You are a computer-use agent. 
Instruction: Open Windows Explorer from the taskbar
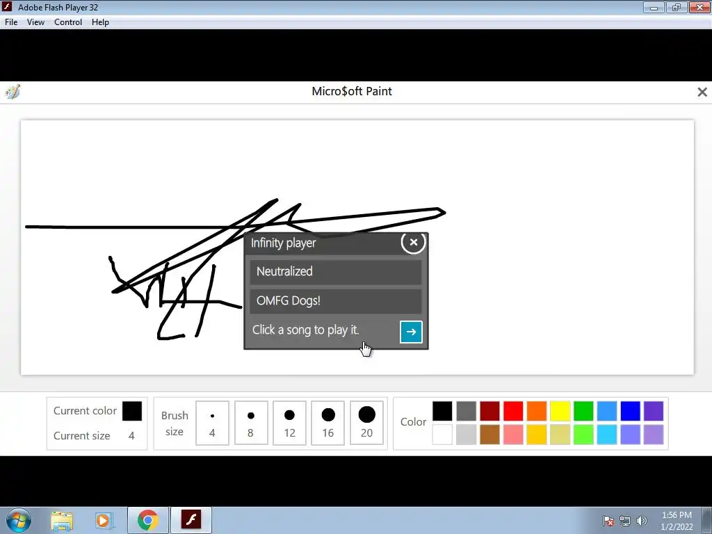[x=62, y=521]
